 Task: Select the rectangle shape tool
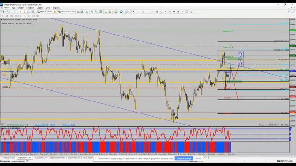point(174,12)
